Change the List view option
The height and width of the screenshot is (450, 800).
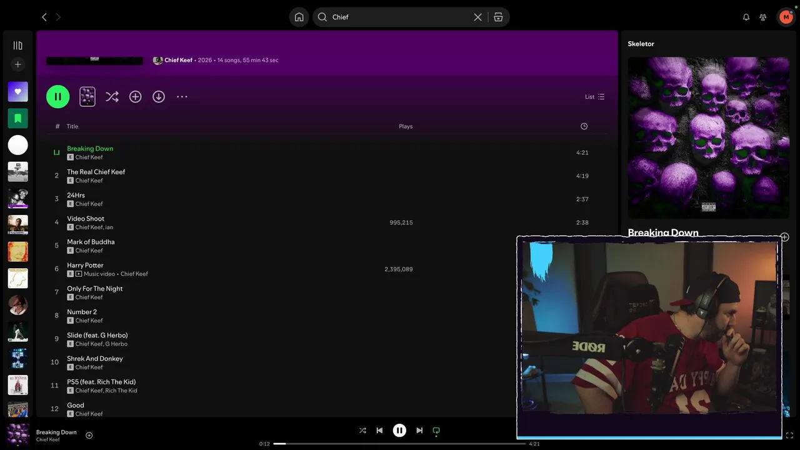click(594, 97)
